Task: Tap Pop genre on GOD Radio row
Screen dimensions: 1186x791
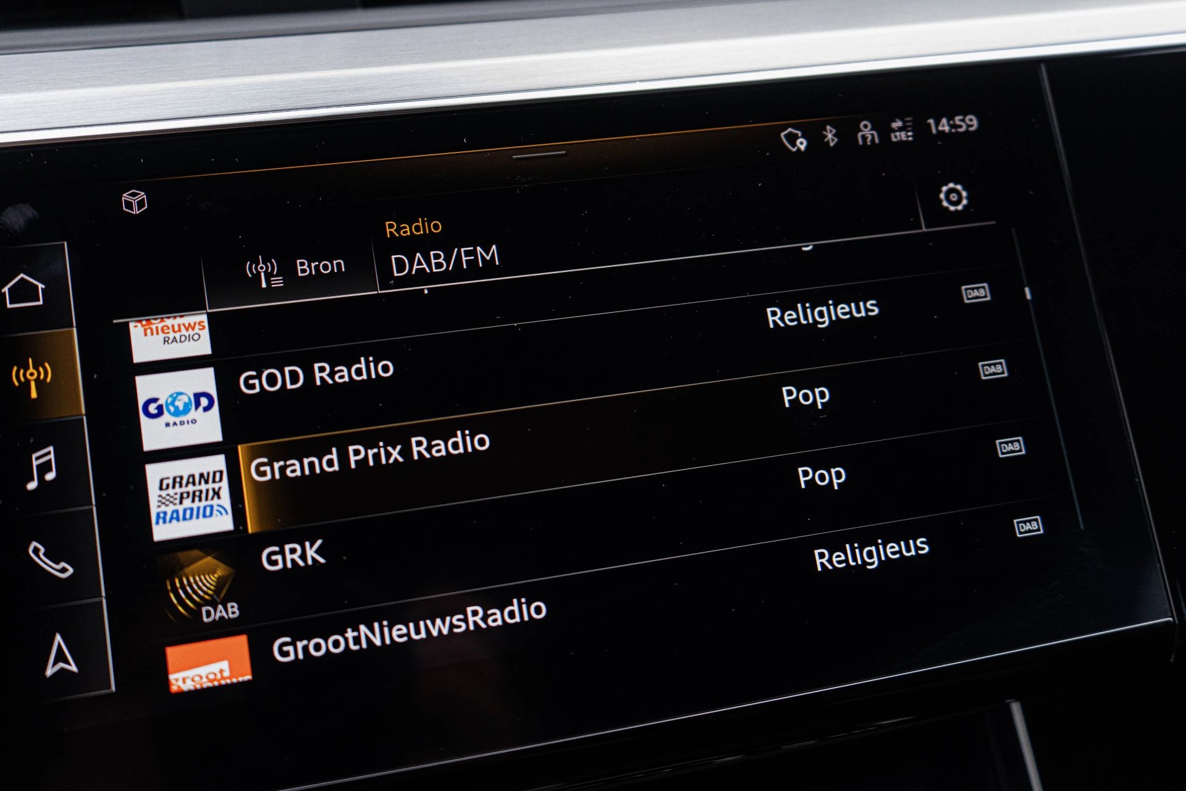Action: point(805,396)
